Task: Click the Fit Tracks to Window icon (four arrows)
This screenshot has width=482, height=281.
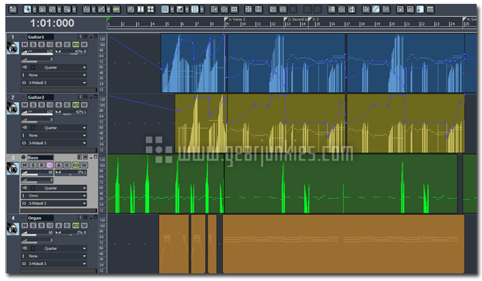Action: tap(151, 9)
